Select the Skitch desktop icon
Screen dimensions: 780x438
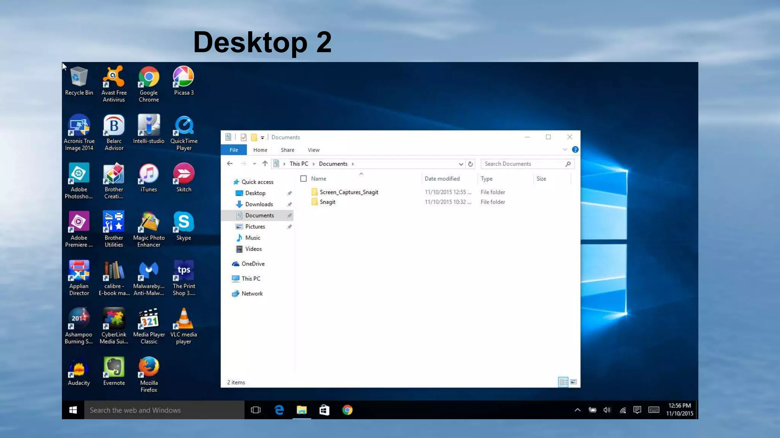(x=184, y=178)
